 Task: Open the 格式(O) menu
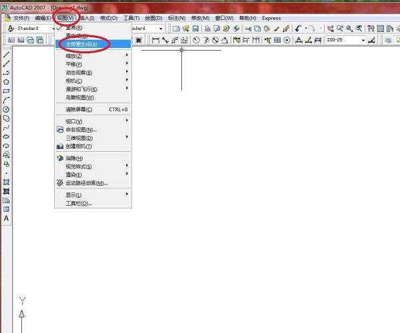(109, 18)
